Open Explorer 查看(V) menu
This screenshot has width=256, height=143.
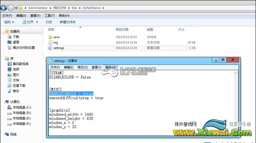pyautogui.click(x=35, y=16)
